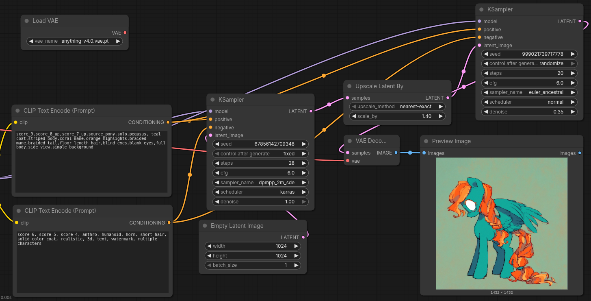Select the positive input on the dpmpp_2m_sde KSampler
This screenshot has width=591, height=301.
(210, 119)
